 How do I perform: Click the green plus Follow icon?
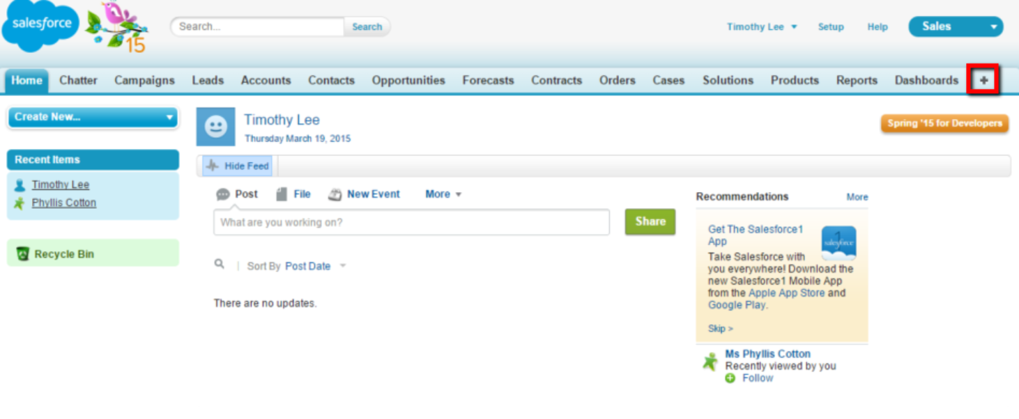point(730,379)
